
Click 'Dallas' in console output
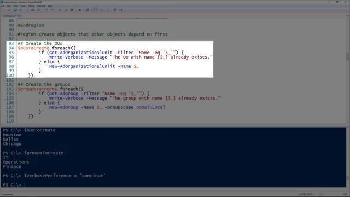click(11, 139)
